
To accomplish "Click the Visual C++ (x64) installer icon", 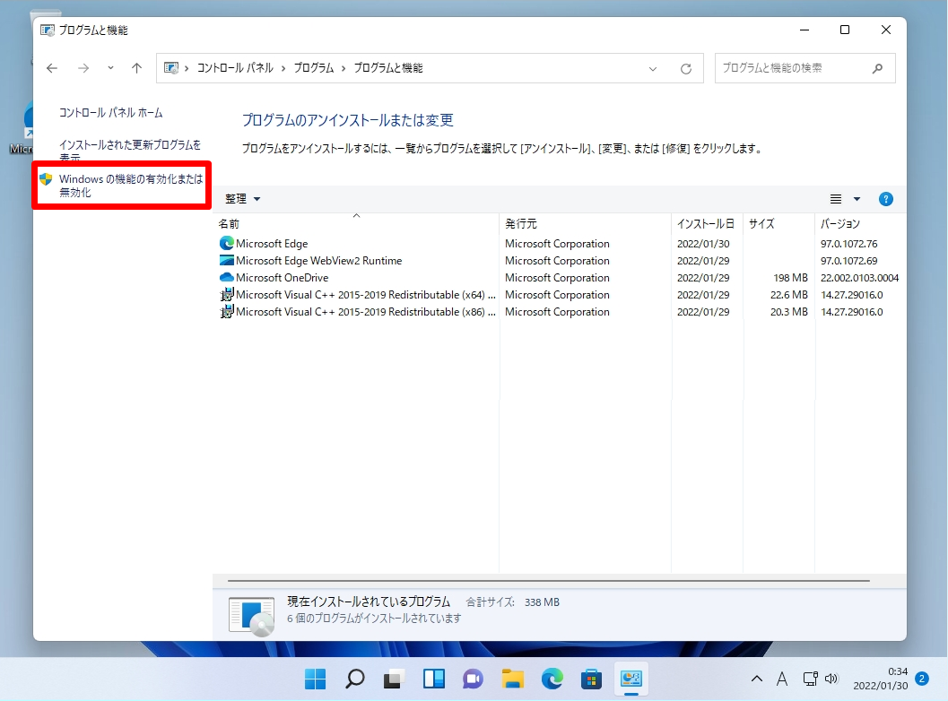I will point(227,294).
